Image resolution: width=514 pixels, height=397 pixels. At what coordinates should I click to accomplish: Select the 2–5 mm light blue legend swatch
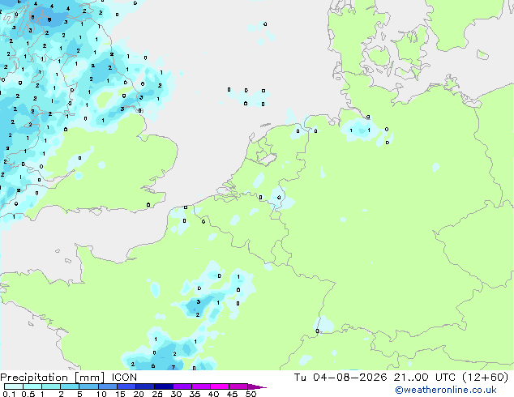click(70, 386)
